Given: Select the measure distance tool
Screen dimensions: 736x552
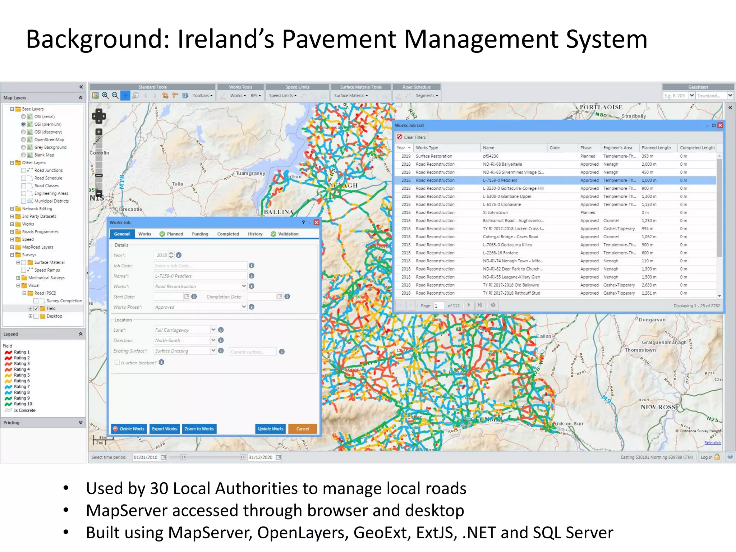Looking at the screenshot, I should [x=175, y=95].
